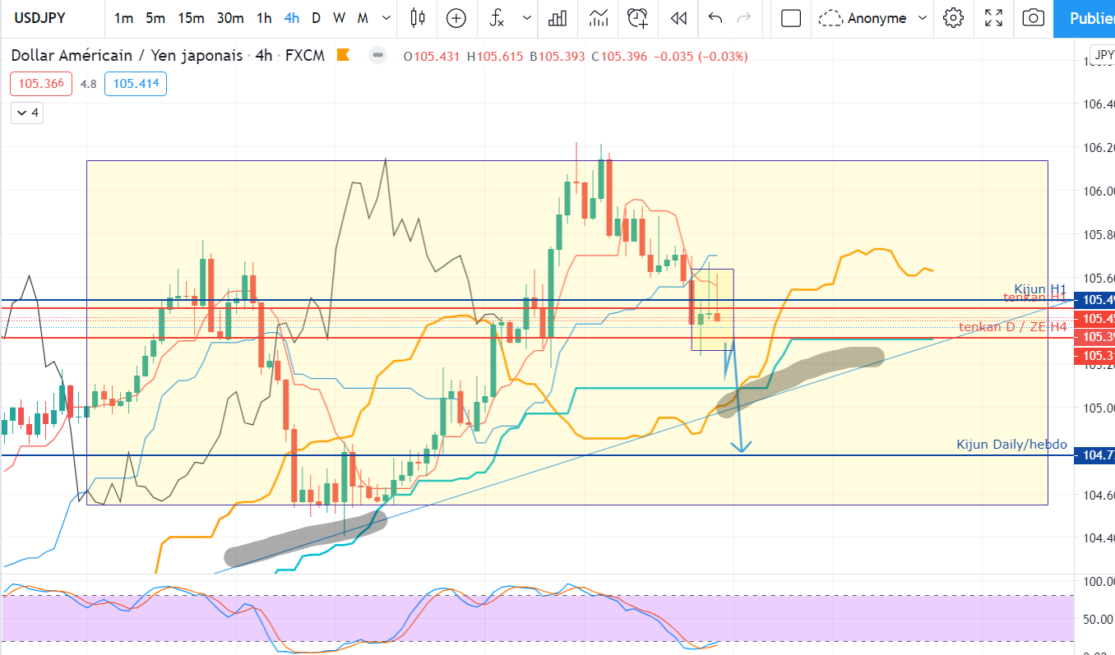Switch to the 5m timeframe
This screenshot has width=1115, height=655.
tap(155, 18)
